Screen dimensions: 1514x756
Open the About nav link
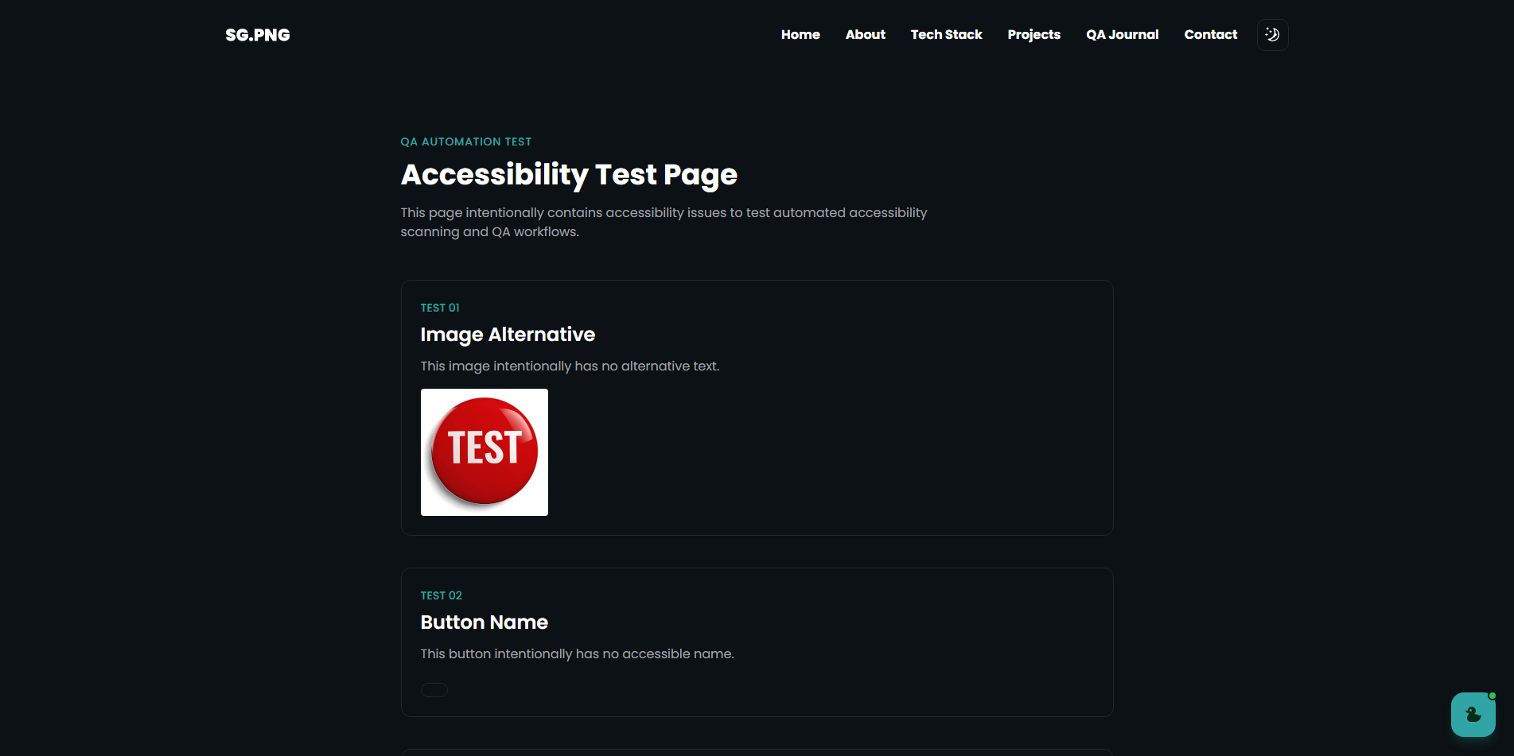point(866,35)
